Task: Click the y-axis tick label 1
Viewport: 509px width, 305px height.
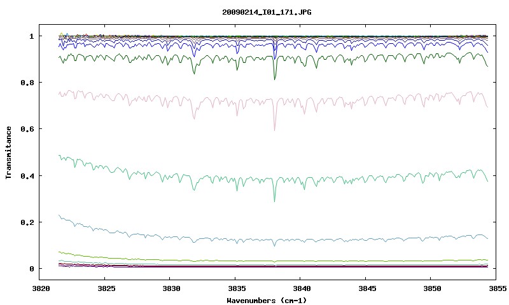Action: (x=31, y=36)
